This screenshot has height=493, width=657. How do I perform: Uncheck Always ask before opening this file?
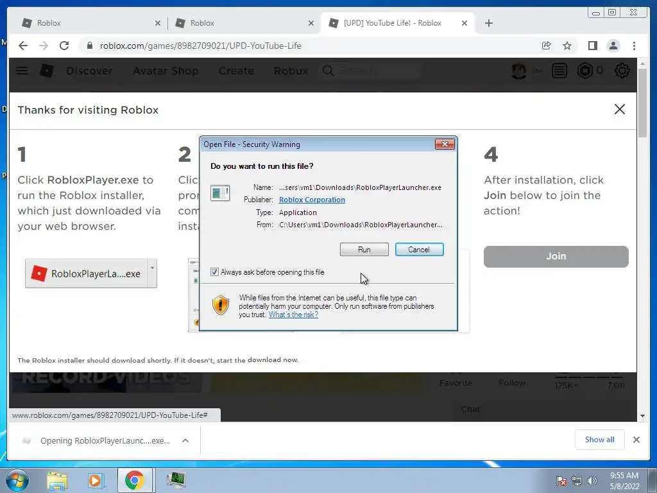tap(214, 272)
